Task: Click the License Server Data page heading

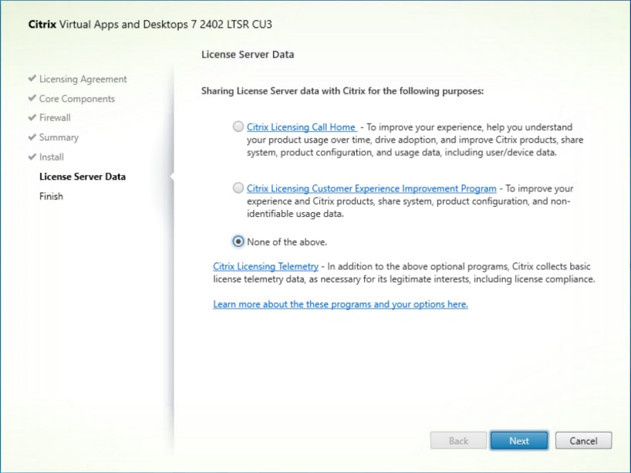Action: (248, 55)
